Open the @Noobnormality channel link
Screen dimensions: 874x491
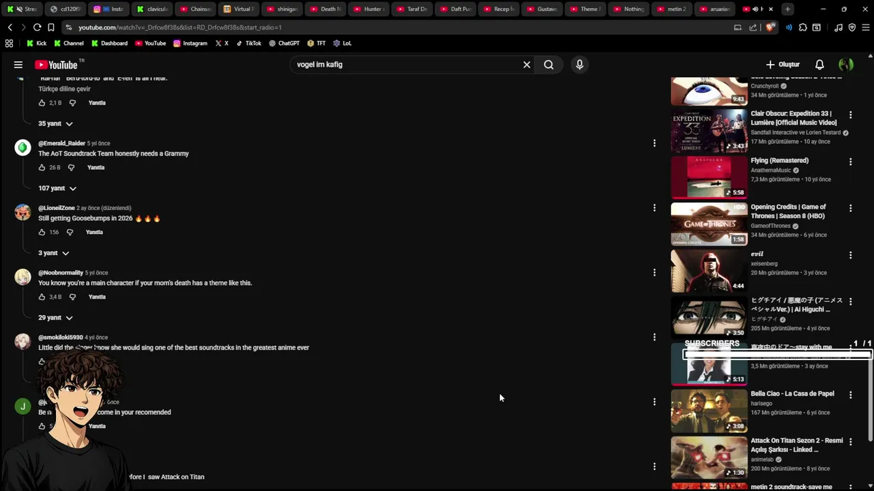click(x=60, y=273)
